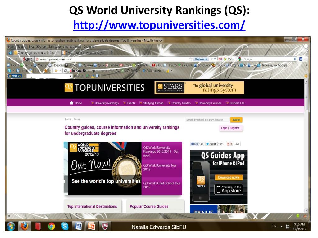Click the reload arrow in the address bar
318x238 pixels.
(215, 59)
